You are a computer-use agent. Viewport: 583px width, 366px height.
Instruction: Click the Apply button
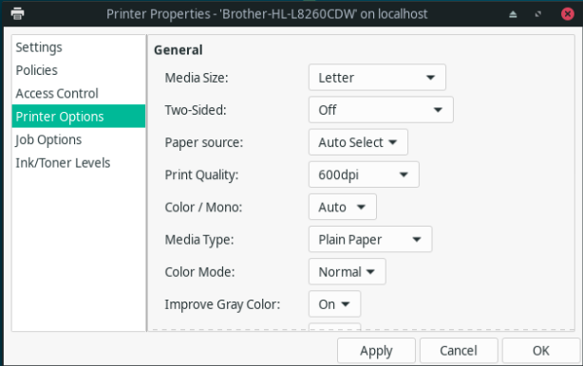tap(376, 351)
